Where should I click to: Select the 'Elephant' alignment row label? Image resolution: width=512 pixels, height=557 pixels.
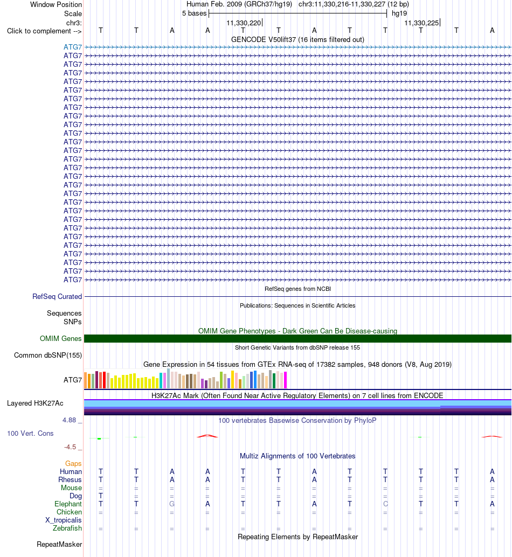pyautogui.click(x=68, y=504)
